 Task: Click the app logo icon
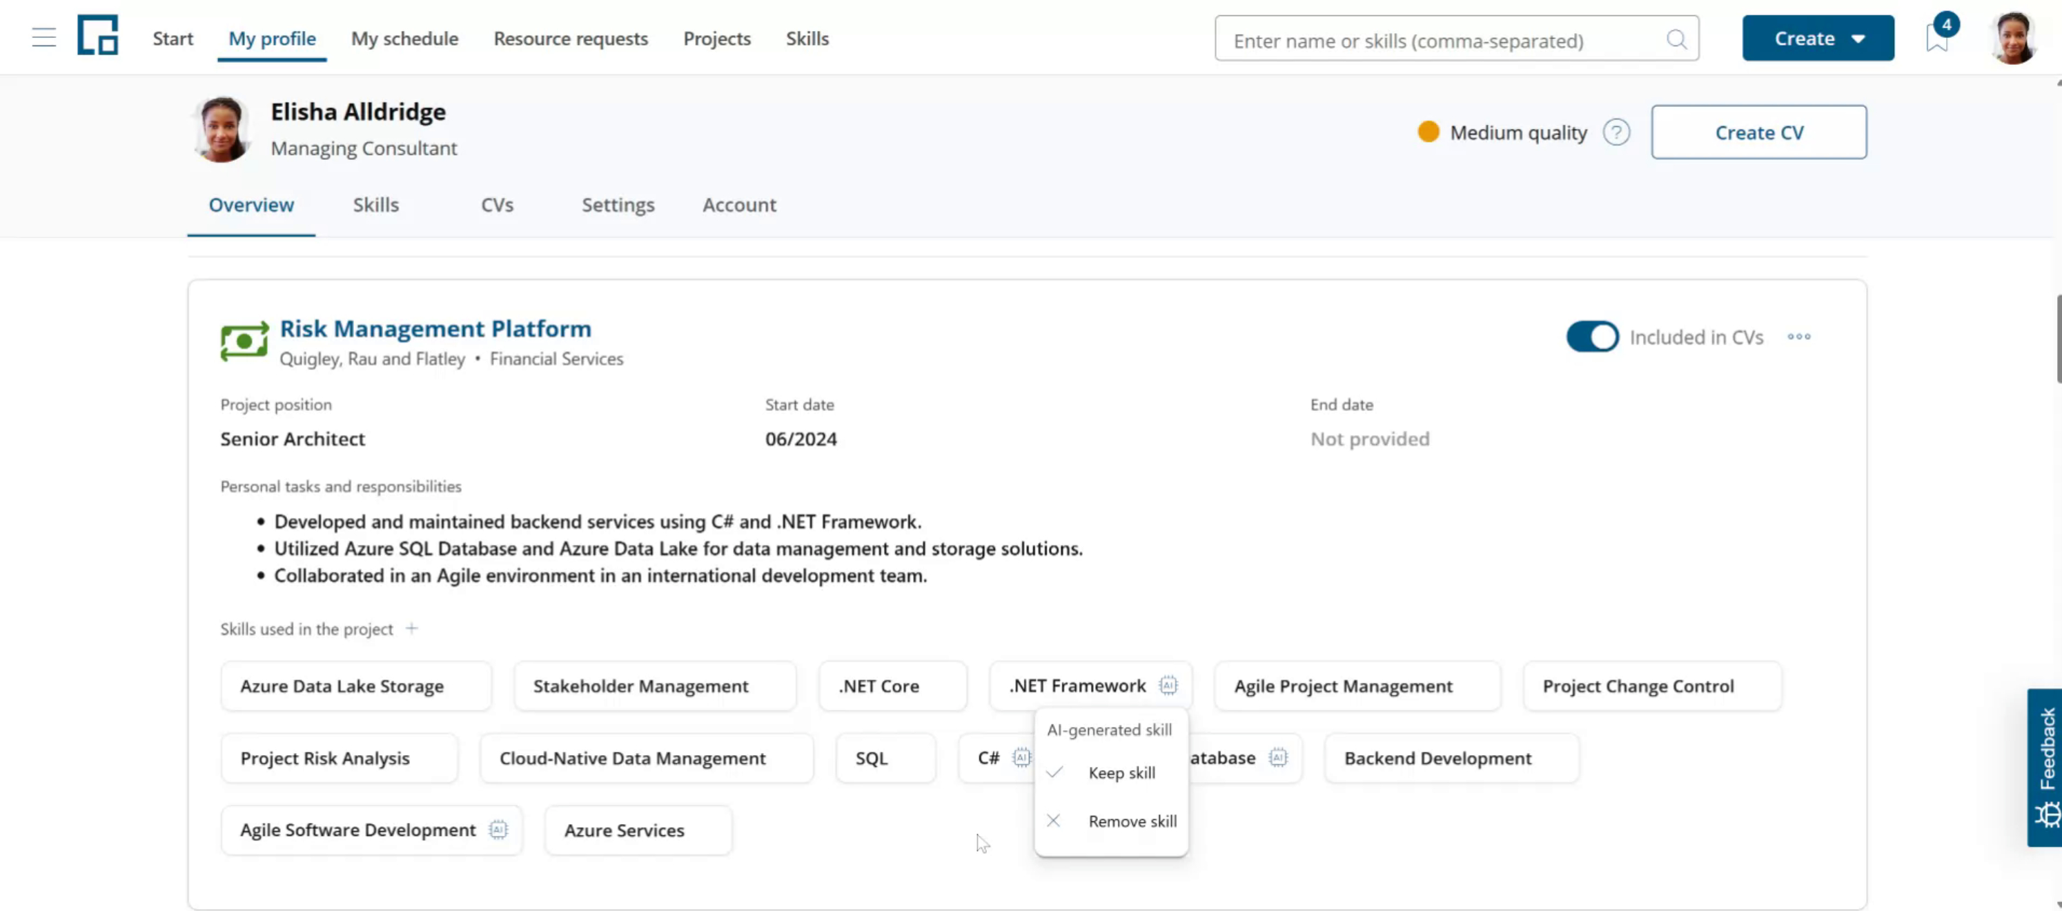point(98,35)
